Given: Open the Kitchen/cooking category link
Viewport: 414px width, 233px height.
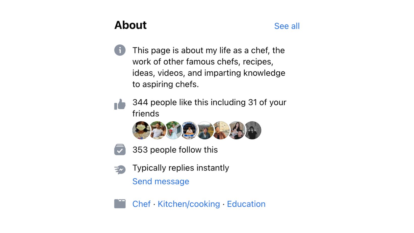Looking at the screenshot, I should tap(189, 204).
